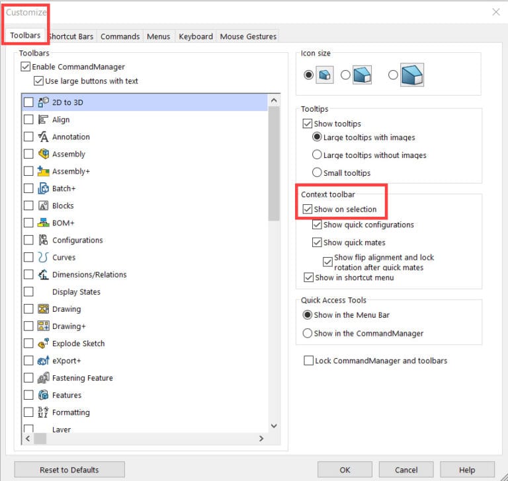The width and height of the screenshot is (508, 481).
Task: Confirm with the OK button
Action: tap(345, 470)
